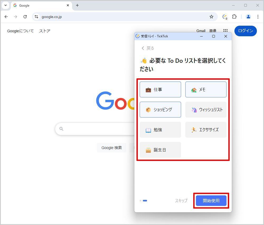Screen dimensions: 264x225
Task: Select the Google tab
Action: pyautogui.click(x=41, y=6)
